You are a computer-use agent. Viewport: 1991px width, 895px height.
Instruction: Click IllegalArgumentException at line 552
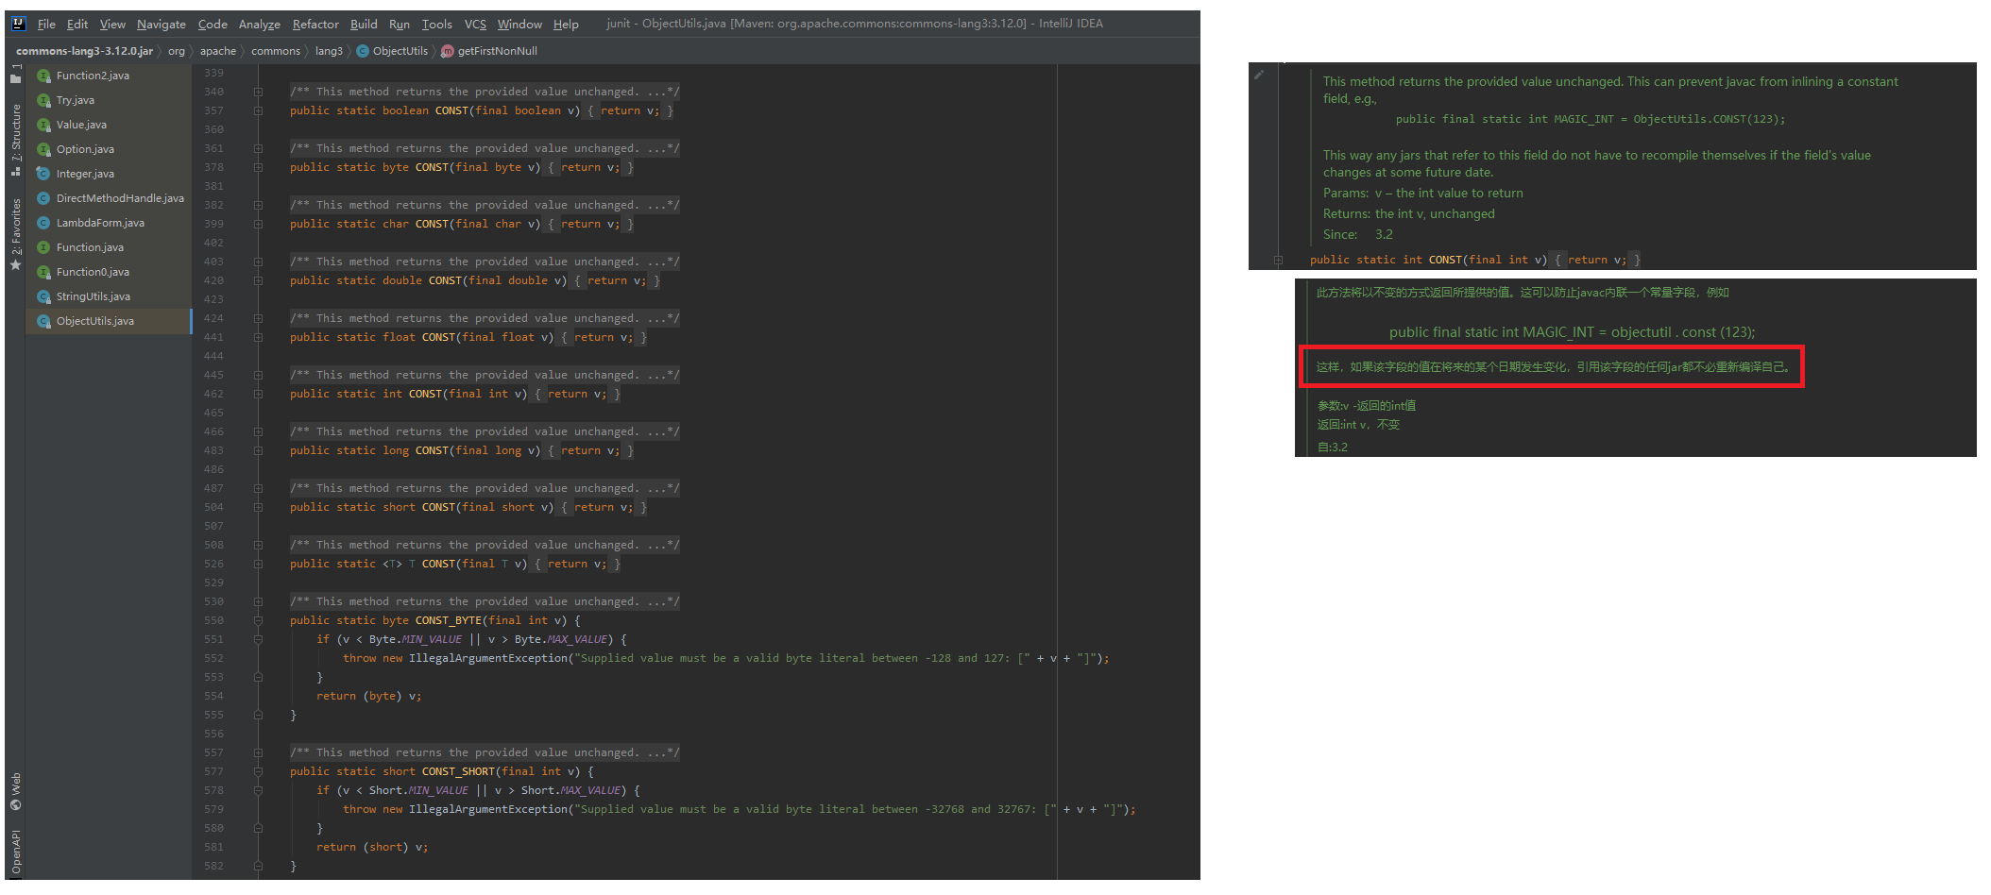(x=488, y=658)
